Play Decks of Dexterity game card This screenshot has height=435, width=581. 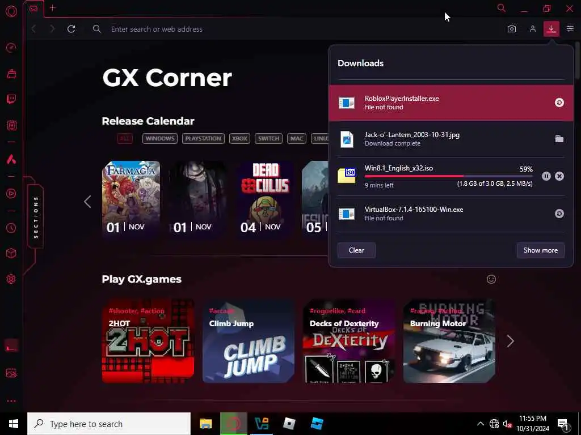[x=349, y=341]
